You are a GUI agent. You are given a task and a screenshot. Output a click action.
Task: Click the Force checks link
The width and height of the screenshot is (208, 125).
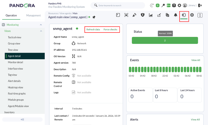click(x=110, y=29)
